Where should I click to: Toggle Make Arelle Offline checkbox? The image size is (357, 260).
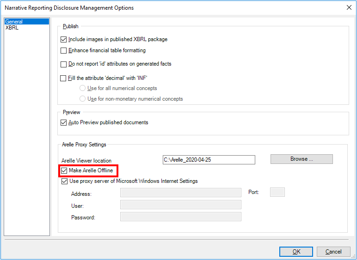pyautogui.click(x=64, y=171)
